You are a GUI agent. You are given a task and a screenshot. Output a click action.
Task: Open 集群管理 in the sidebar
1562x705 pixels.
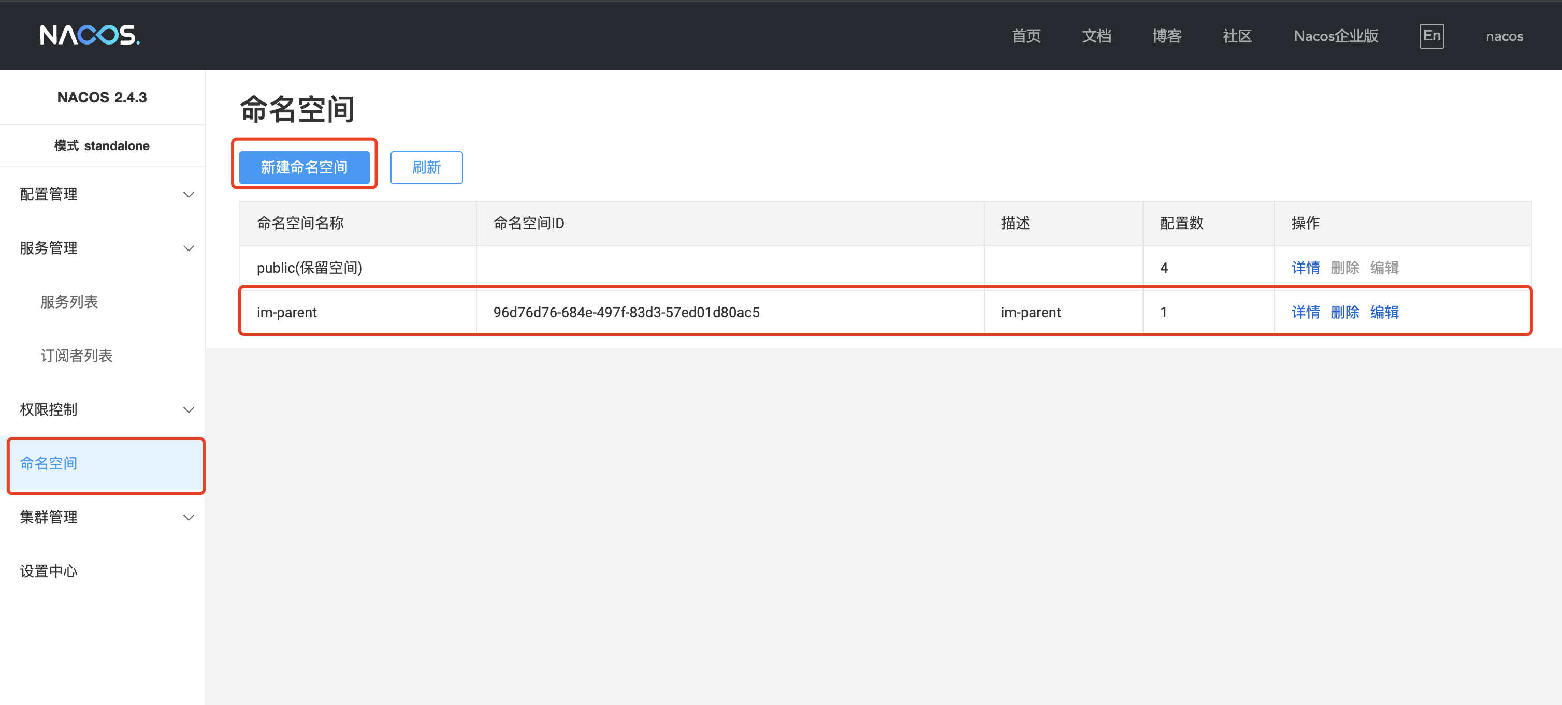(49, 518)
